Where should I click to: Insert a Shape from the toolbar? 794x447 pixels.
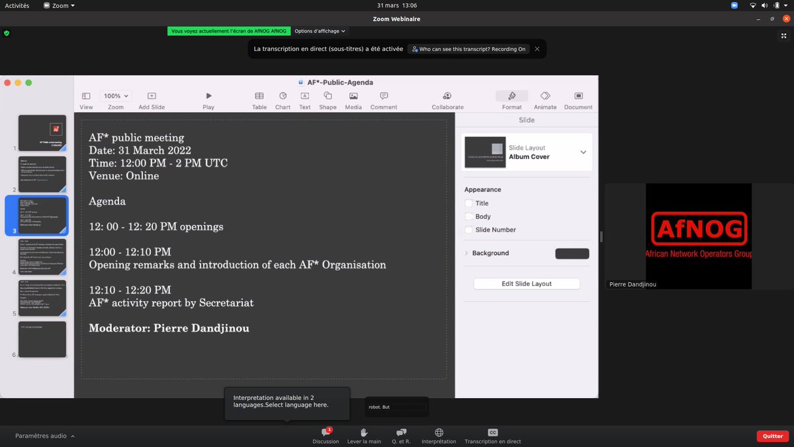[328, 96]
